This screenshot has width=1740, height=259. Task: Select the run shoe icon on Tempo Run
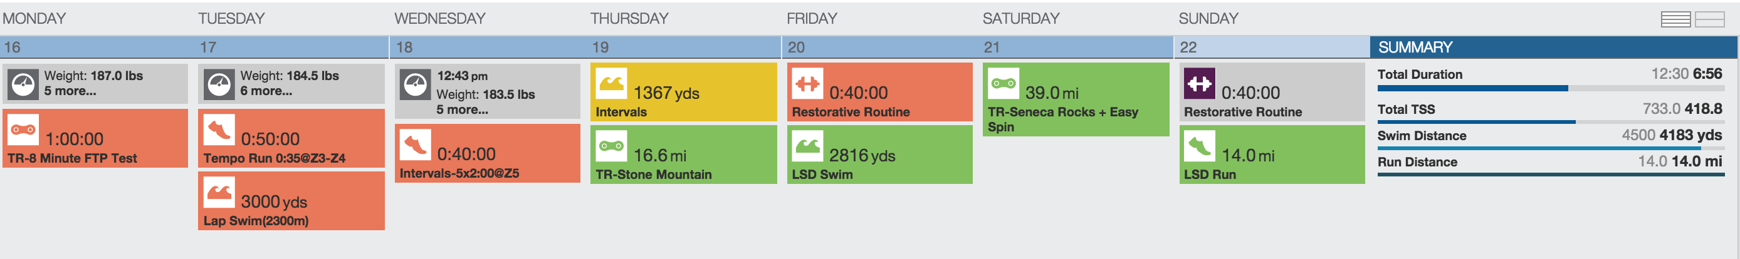(x=219, y=129)
